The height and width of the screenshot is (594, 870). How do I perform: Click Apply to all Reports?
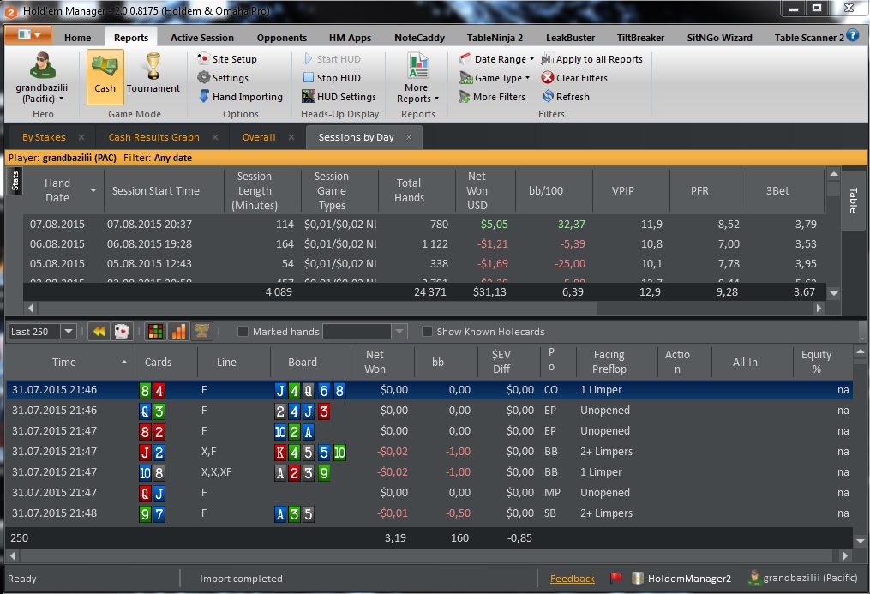592,59
